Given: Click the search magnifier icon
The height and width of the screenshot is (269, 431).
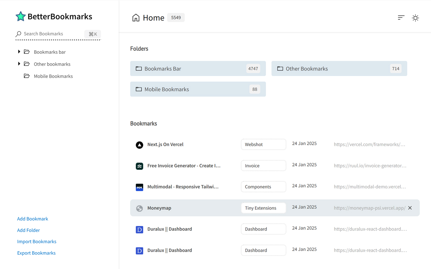Looking at the screenshot, I should click(x=19, y=34).
